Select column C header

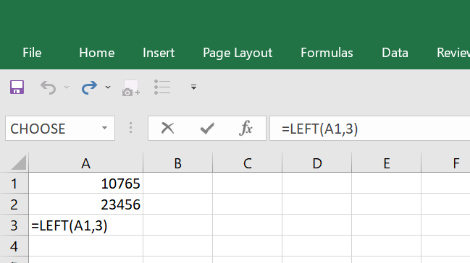coord(247,163)
